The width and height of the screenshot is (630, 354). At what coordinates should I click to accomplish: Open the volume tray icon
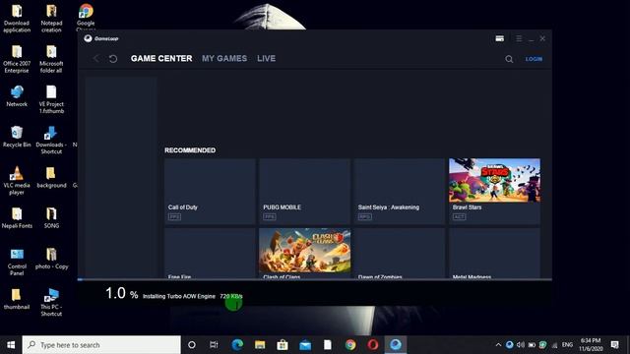pos(521,345)
